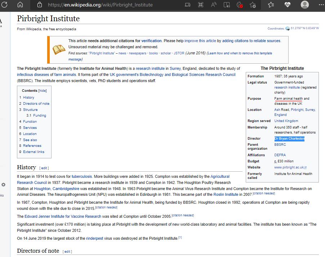This screenshot has width=325, height=257.
Task: Add this page to favorites
Action: (x=253, y=5)
